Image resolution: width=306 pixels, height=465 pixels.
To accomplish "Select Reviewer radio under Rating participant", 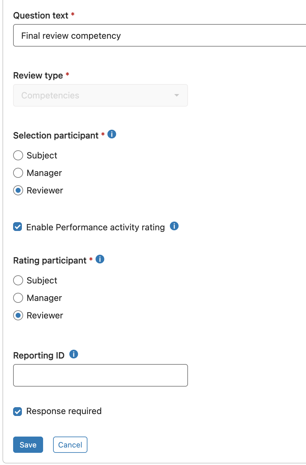I will pyautogui.click(x=18, y=315).
